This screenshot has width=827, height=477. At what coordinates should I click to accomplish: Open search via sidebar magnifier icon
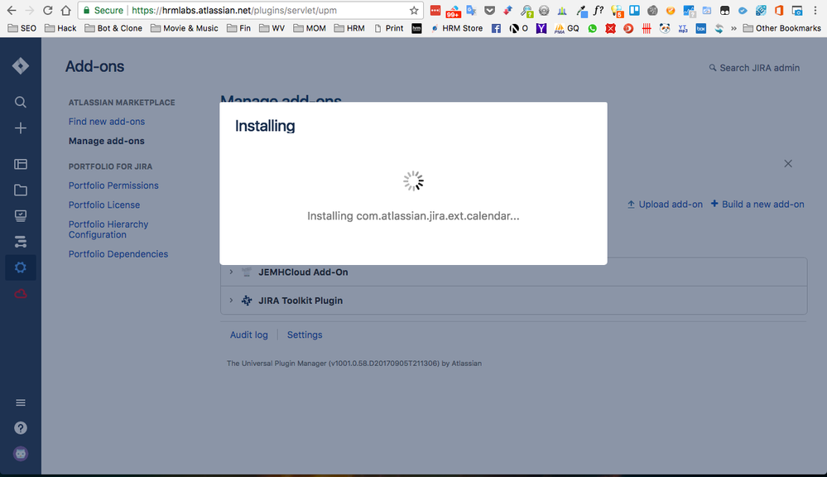[x=21, y=102]
